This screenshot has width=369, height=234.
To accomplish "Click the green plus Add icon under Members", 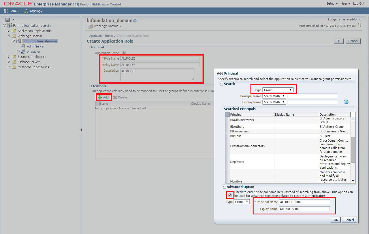I will (100, 97).
